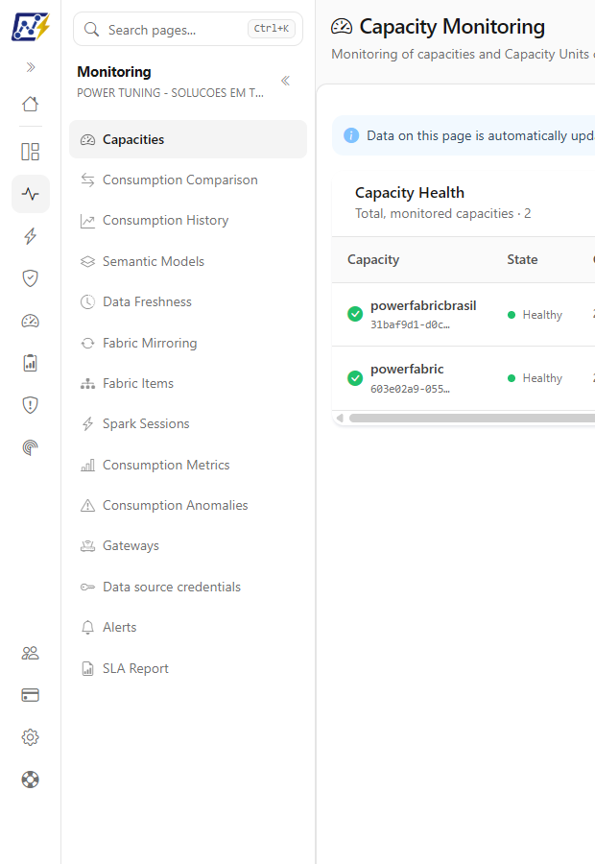Open Data Freshness page
The height and width of the screenshot is (864, 595).
pyautogui.click(x=188, y=302)
